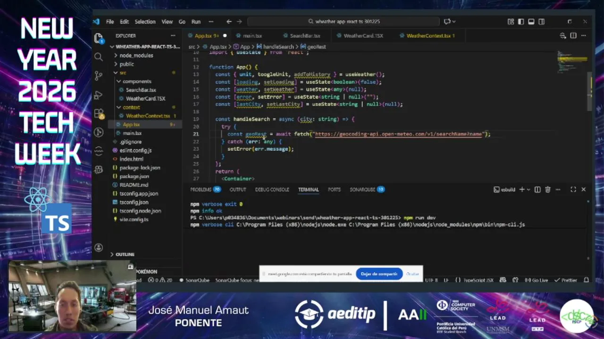Open the Explorer view in activity bar
The height and width of the screenshot is (339, 604).
pos(99,38)
